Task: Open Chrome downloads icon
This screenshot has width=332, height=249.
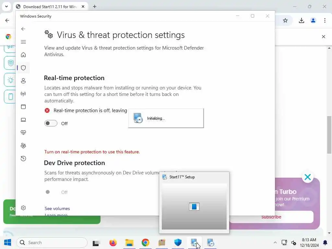Action: tap(301, 20)
